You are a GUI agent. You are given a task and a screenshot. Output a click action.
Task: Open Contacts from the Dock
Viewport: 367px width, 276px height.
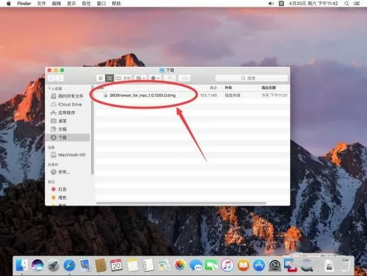[x=101, y=265]
